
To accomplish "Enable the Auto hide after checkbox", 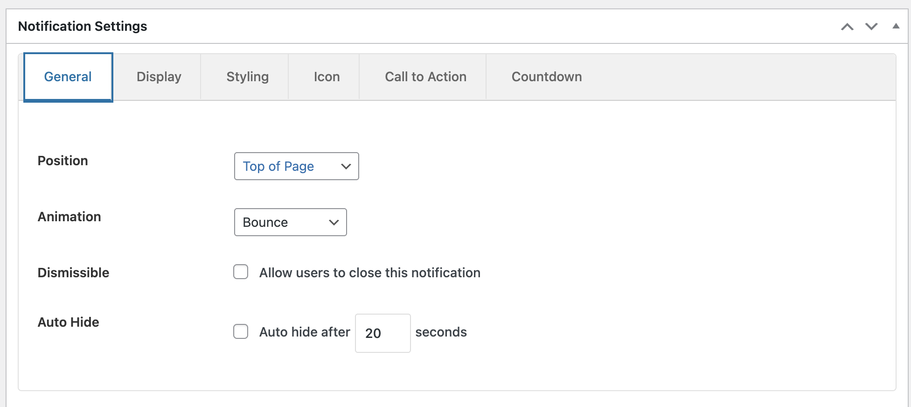I will click(241, 331).
